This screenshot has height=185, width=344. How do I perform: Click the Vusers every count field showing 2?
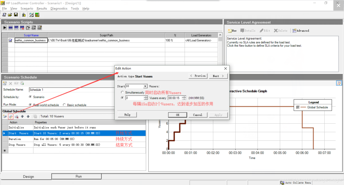click(x=135, y=98)
